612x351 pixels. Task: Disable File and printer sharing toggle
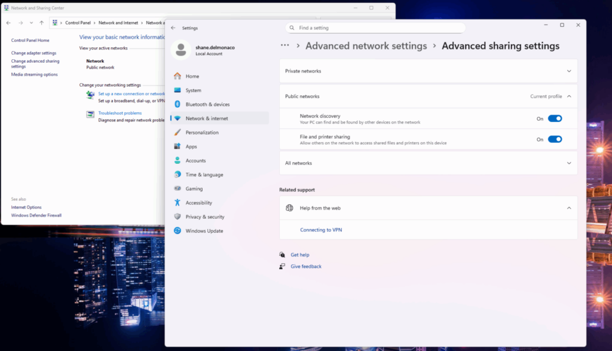click(x=555, y=139)
